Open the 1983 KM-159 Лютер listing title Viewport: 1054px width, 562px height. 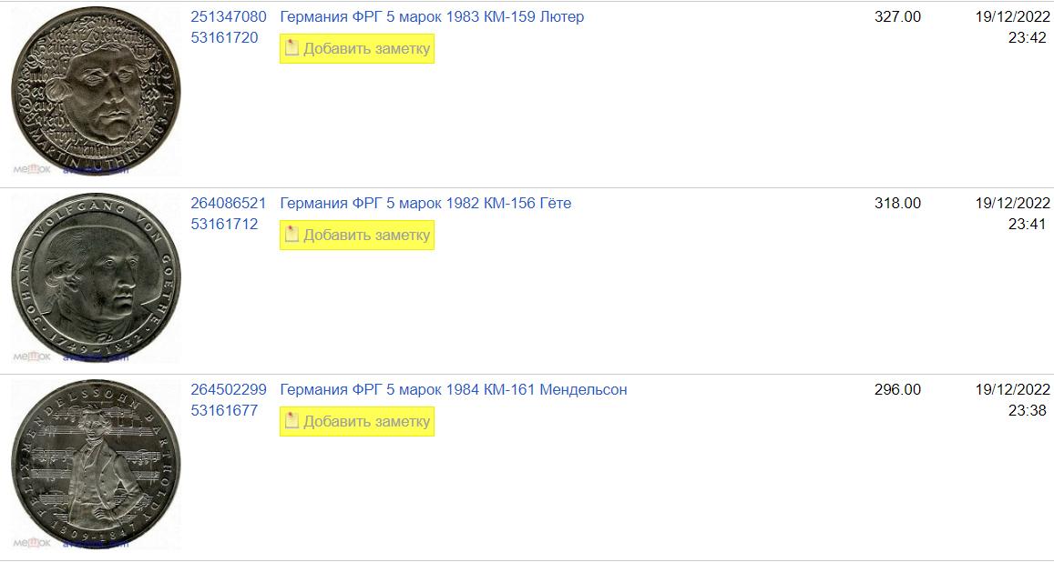[432, 17]
